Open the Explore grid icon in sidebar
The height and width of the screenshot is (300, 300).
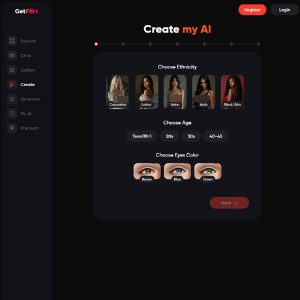click(12, 41)
